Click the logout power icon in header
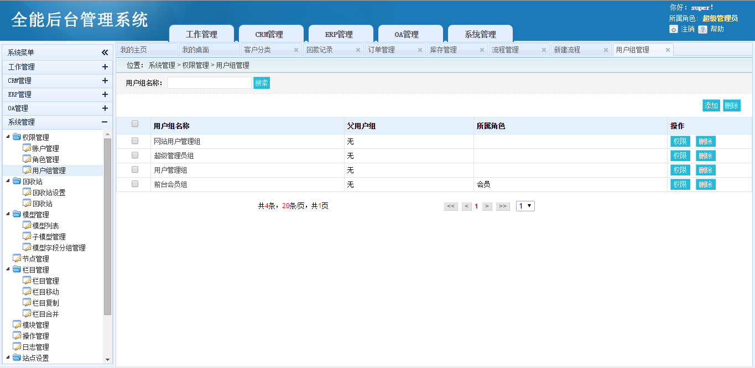The height and width of the screenshot is (368, 755). point(674,29)
